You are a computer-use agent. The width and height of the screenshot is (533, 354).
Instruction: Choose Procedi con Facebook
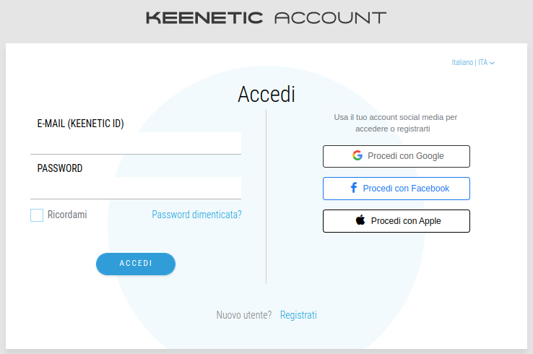point(396,189)
